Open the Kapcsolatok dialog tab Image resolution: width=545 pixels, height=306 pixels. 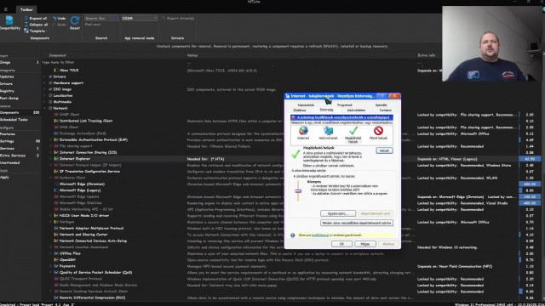click(307, 105)
